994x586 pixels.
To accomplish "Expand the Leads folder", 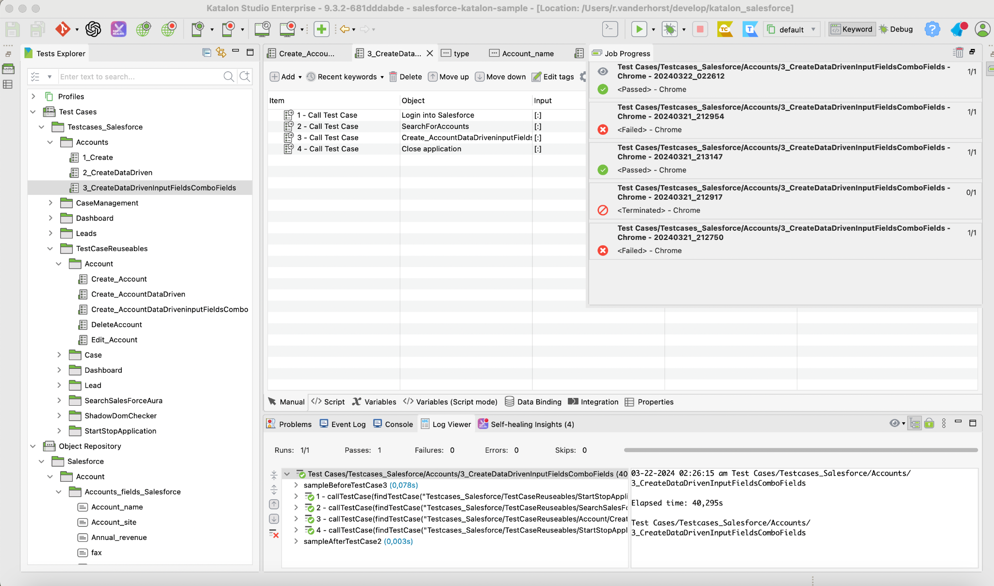I will (50, 233).
